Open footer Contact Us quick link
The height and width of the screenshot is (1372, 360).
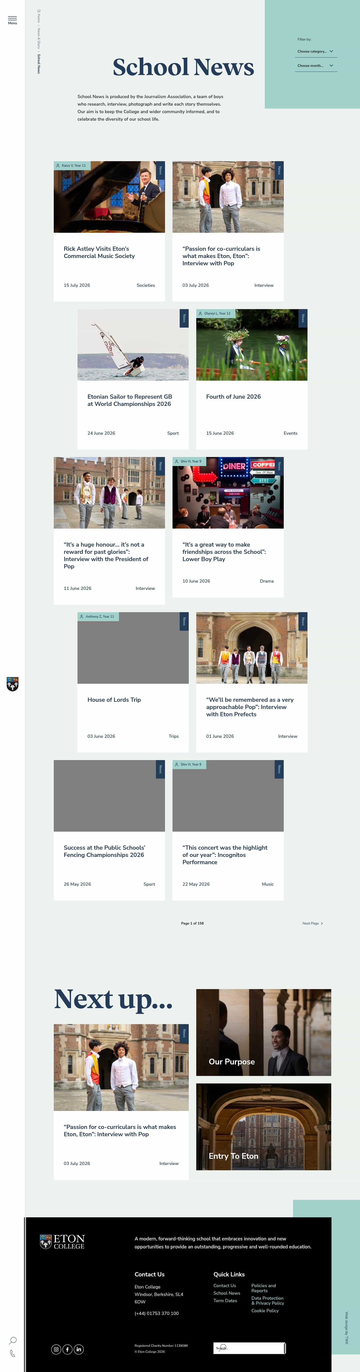coord(225,1285)
